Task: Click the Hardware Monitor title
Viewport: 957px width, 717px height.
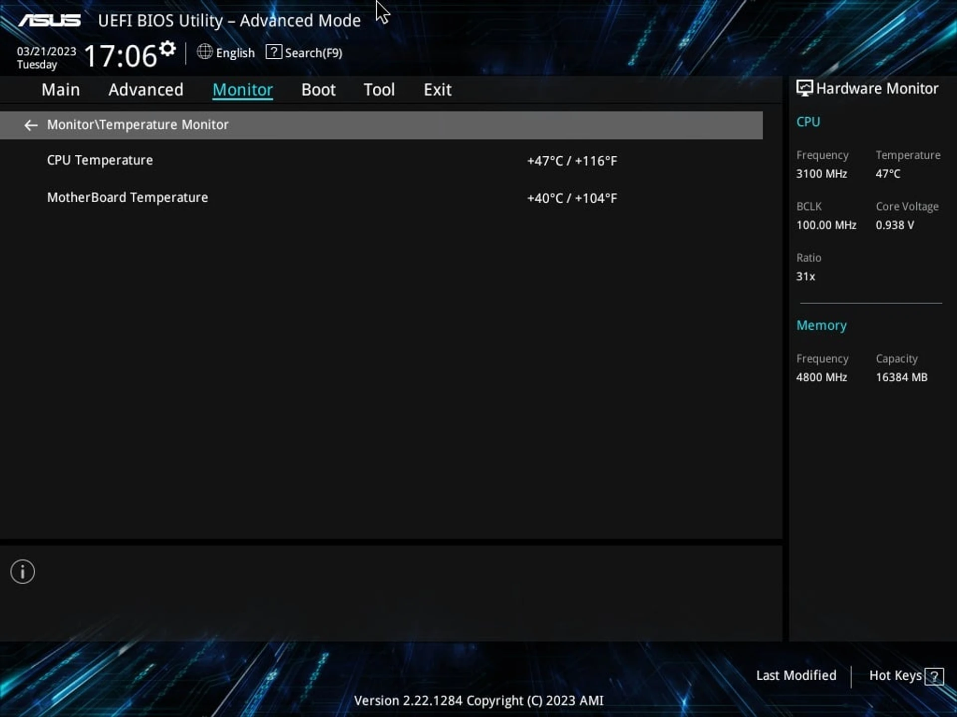Action: point(877,89)
